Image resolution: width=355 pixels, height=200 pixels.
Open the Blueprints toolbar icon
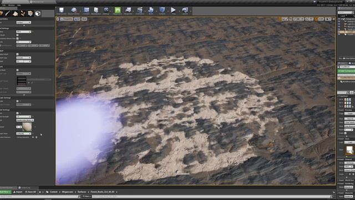point(128,11)
